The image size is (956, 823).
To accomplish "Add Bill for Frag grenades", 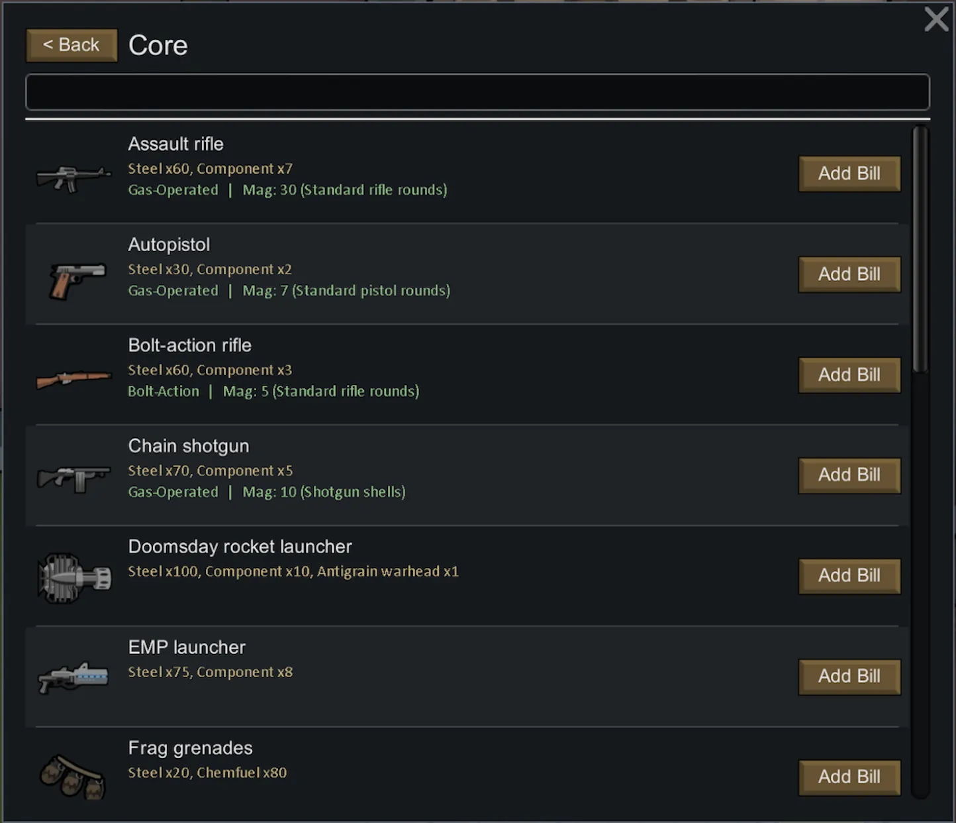I will 849,777.
